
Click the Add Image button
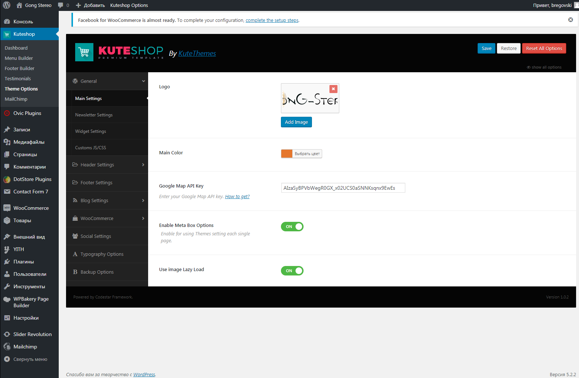coord(296,122)
